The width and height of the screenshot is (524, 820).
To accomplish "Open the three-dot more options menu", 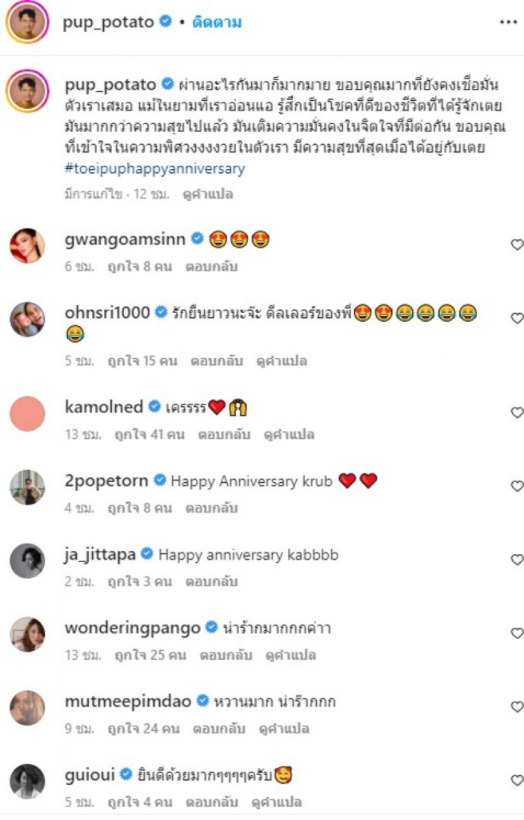I will click(x=508, y=22).
